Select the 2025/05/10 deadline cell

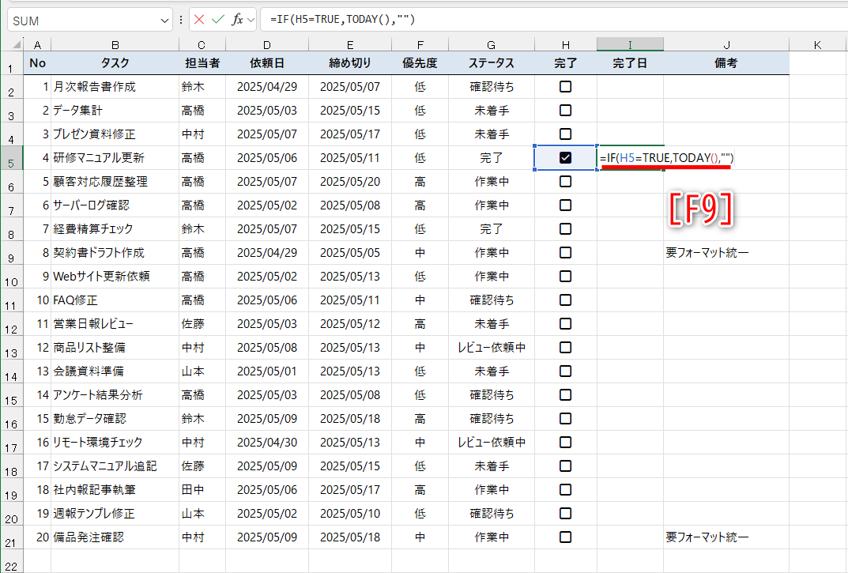click(350, 514)
